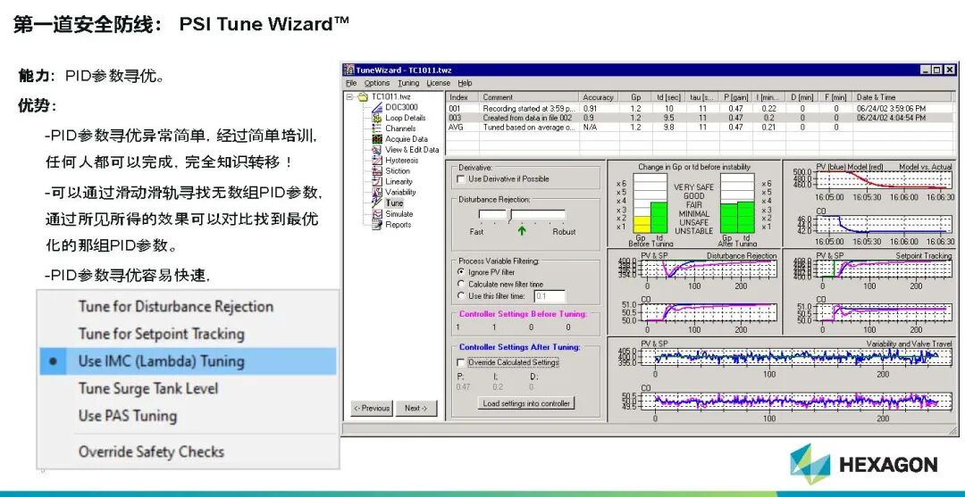Image resolution: width=965 pixels, height=497 pixels.
Task: Open the Simulate icon
Action: click(377, 214)
